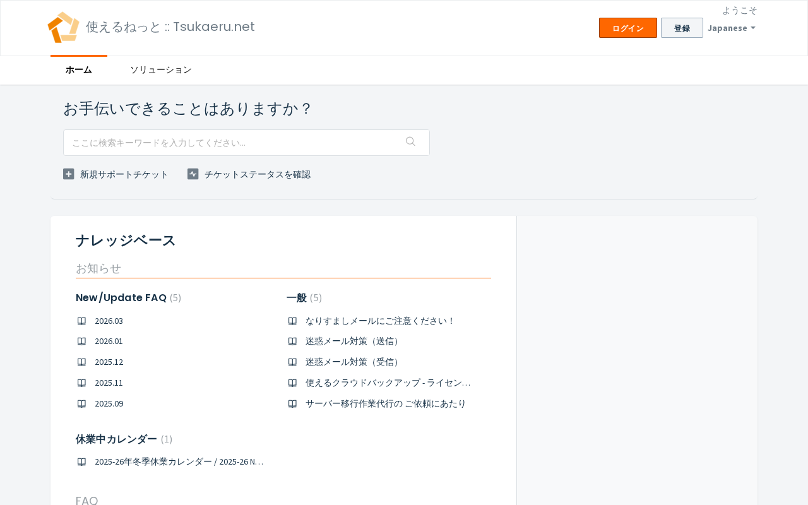Click the magnifier search icon
The height and width of the screenshot is (505, 808).
[x=410, y=141]
